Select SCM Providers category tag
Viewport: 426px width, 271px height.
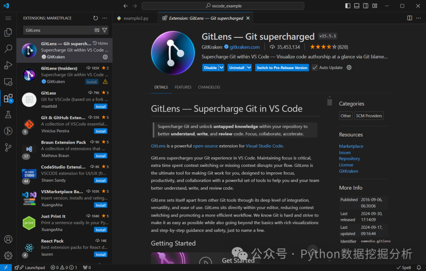(x=369, y=116)
